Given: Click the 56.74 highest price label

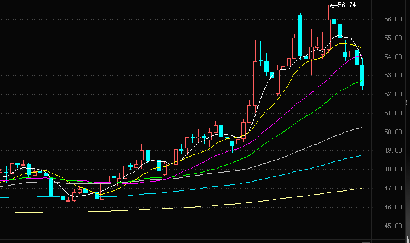Looking at the screenshot, I should [347, 5].
